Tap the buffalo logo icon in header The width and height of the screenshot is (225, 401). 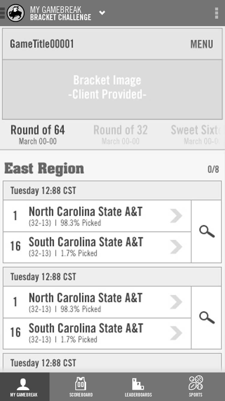[x=16, y=13]
